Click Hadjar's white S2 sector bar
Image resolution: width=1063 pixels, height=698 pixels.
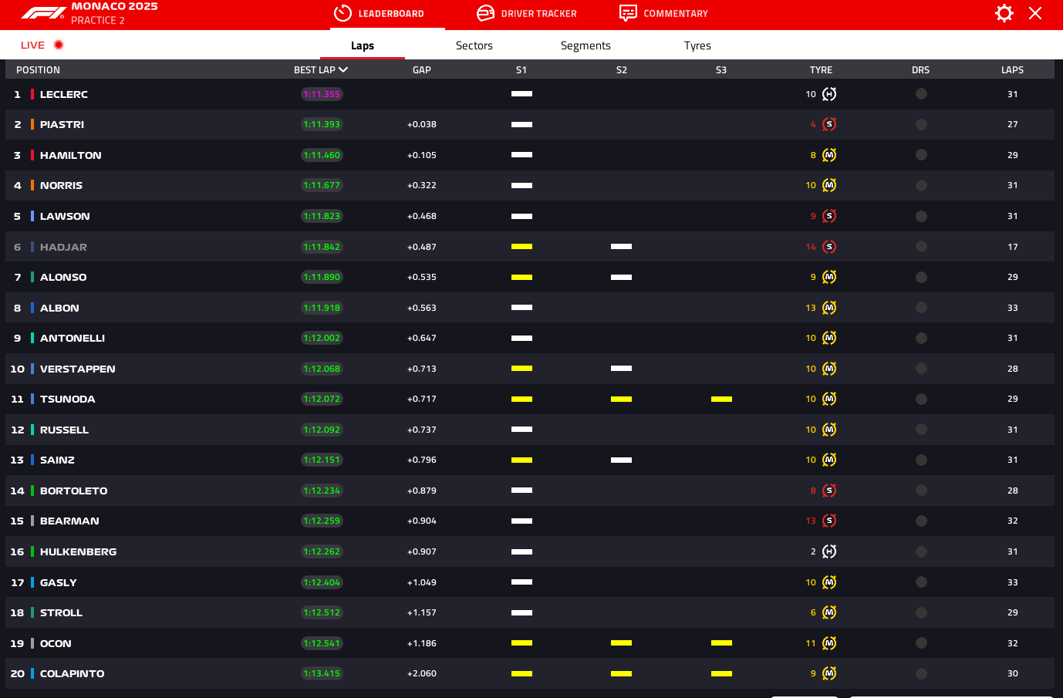pyautogui.click(x=621, y=246)
